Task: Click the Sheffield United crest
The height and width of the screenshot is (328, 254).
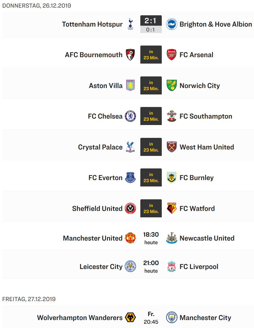Action: [130, 208]
